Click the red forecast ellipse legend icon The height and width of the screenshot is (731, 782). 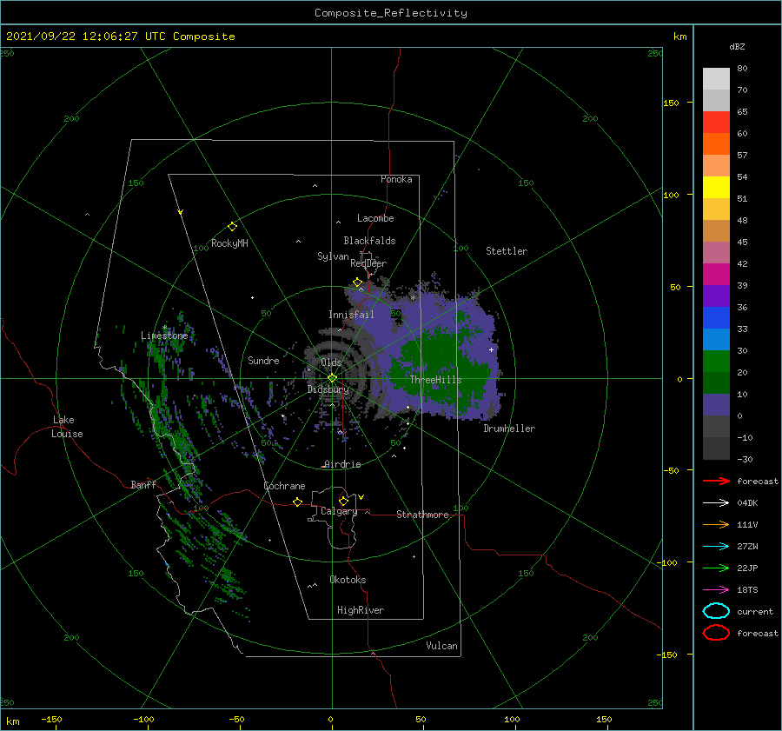click(716, 633)
